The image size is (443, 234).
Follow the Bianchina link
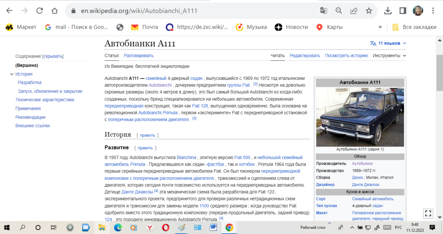coord(187,157)
